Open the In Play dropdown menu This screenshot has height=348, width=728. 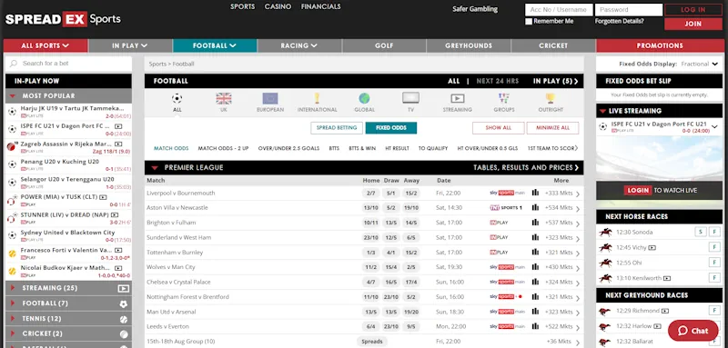click(130, 45)
